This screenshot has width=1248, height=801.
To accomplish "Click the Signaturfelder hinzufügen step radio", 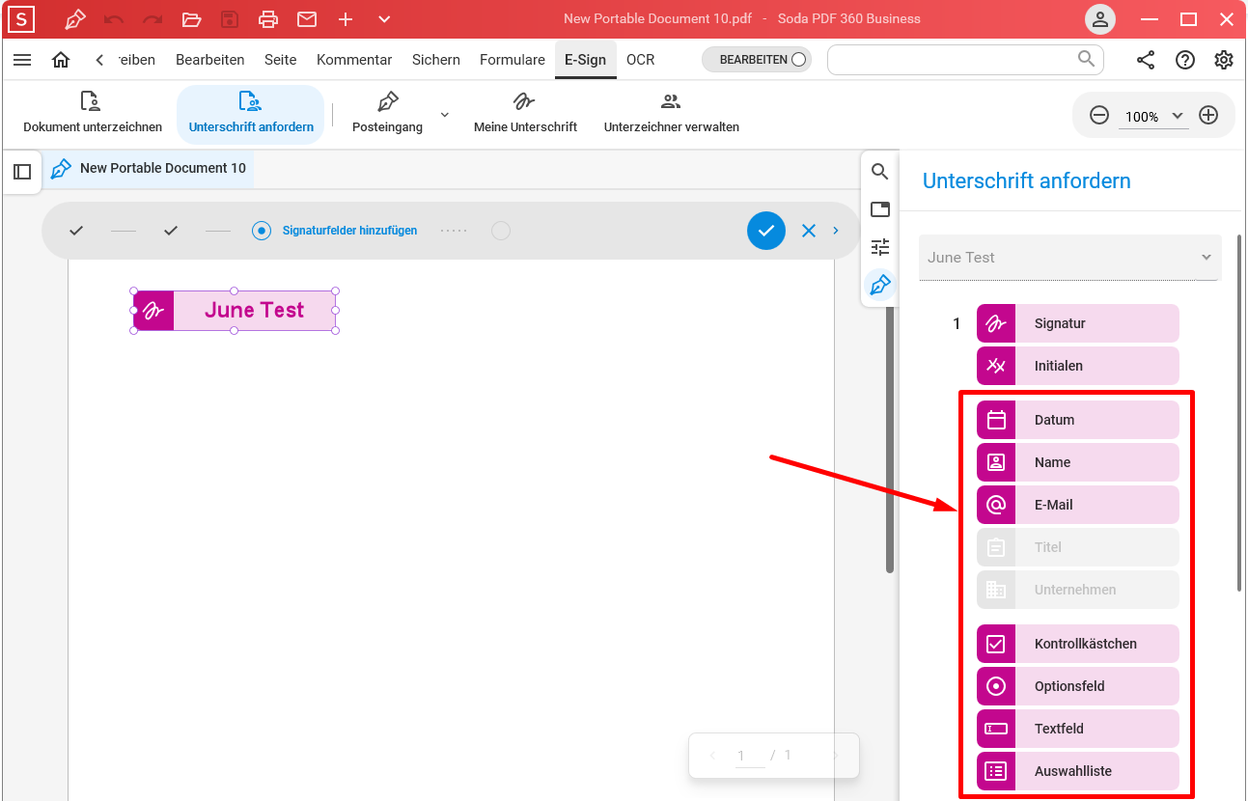I will (262, 231).
